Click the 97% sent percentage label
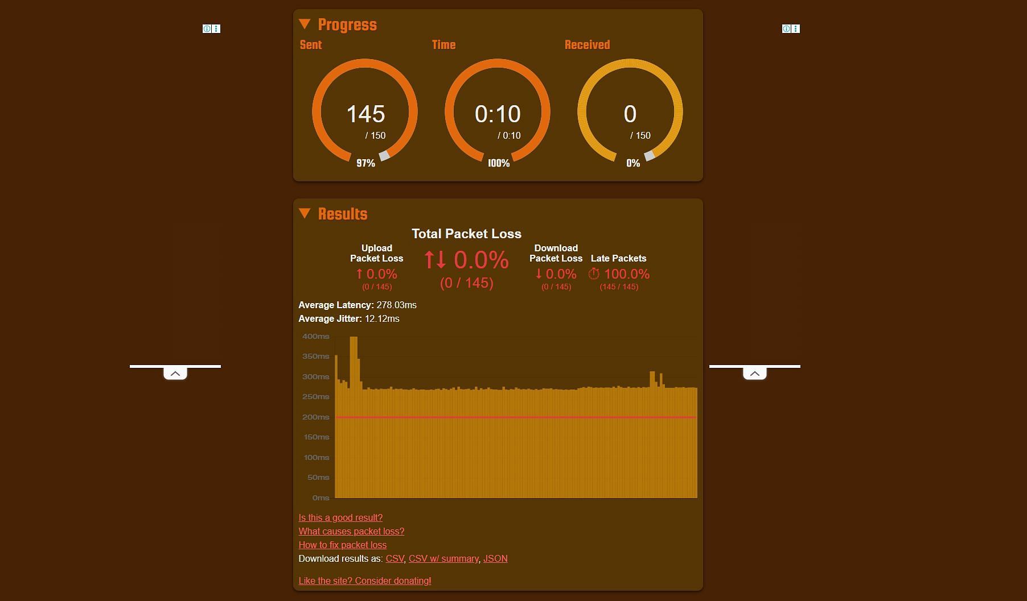 (x=365, y=163)
